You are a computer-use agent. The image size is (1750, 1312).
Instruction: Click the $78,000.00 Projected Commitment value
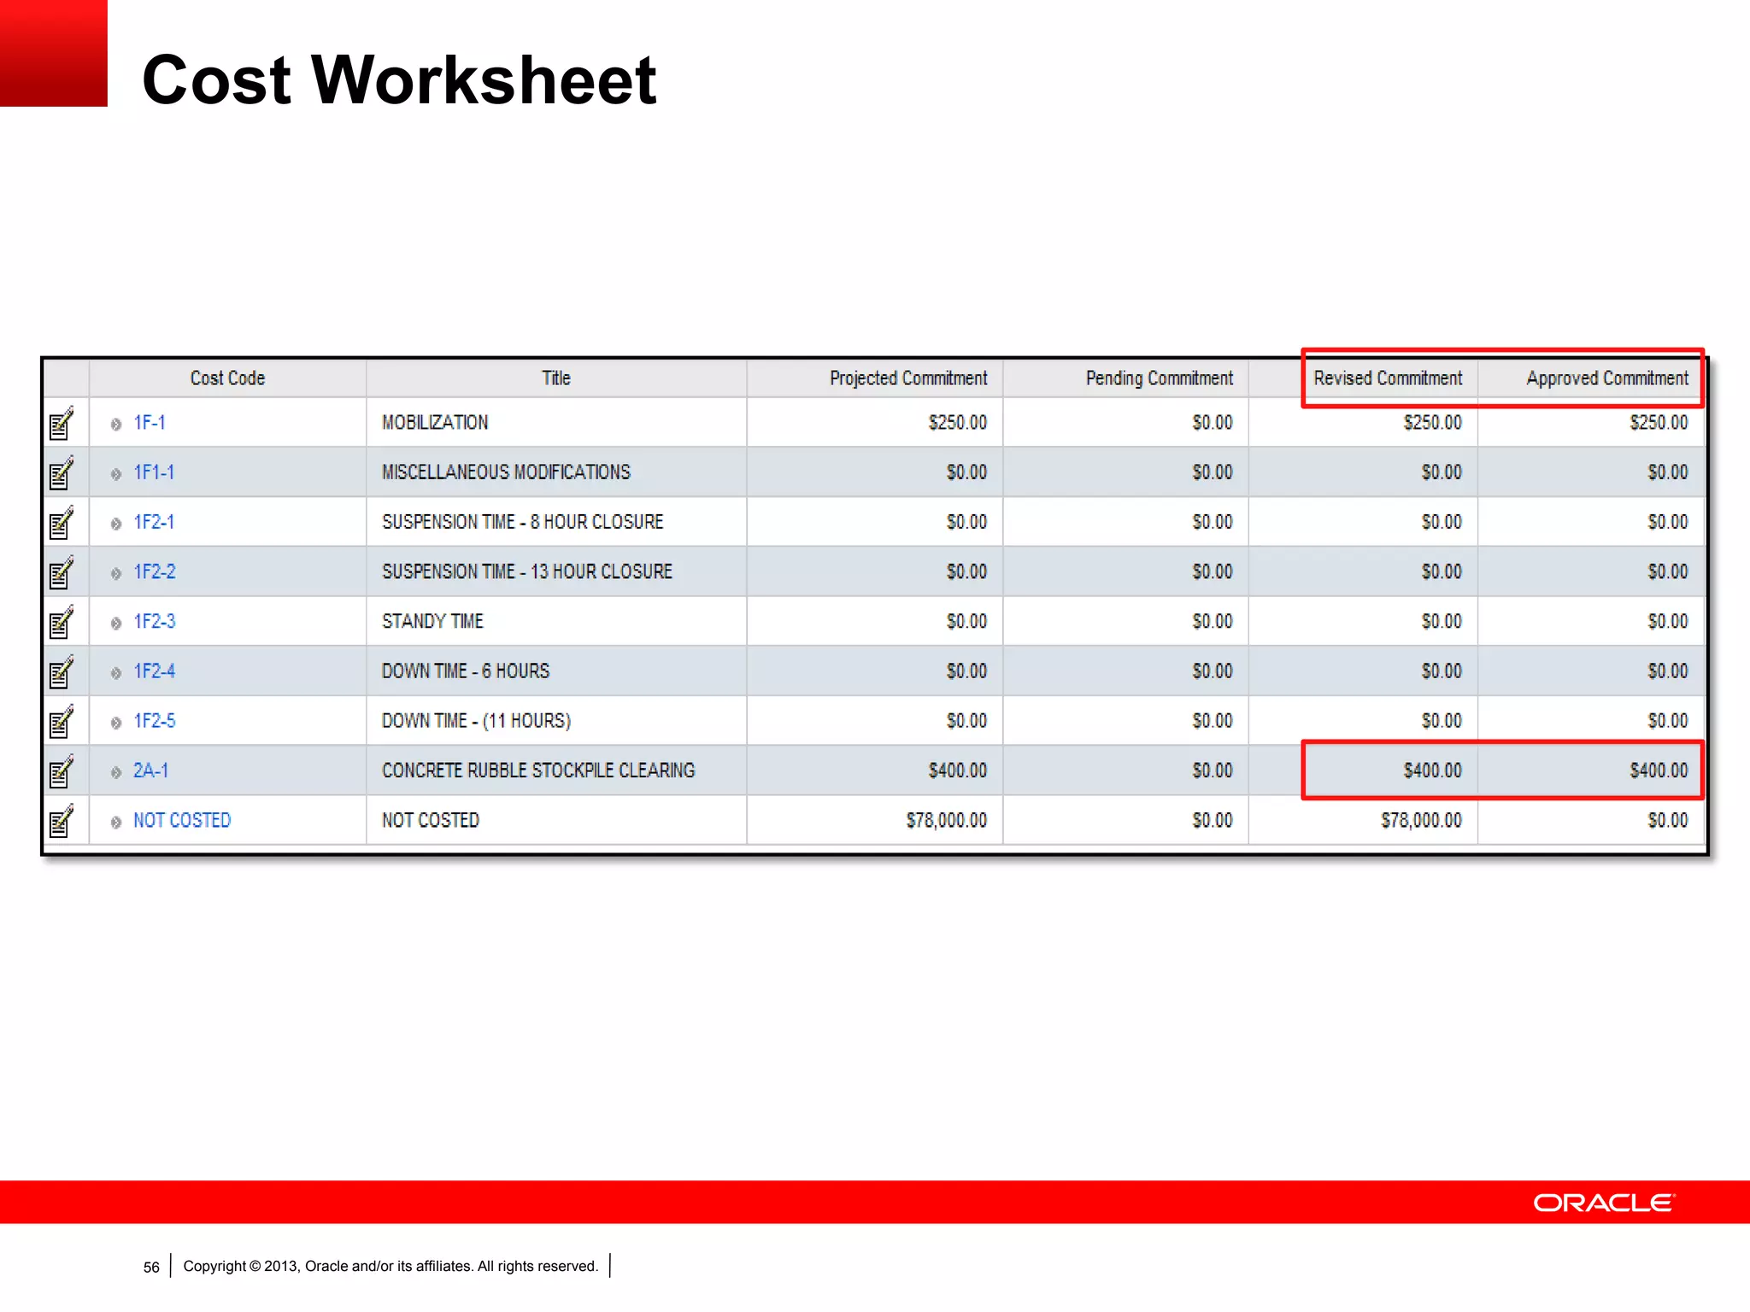click(947, 820)
